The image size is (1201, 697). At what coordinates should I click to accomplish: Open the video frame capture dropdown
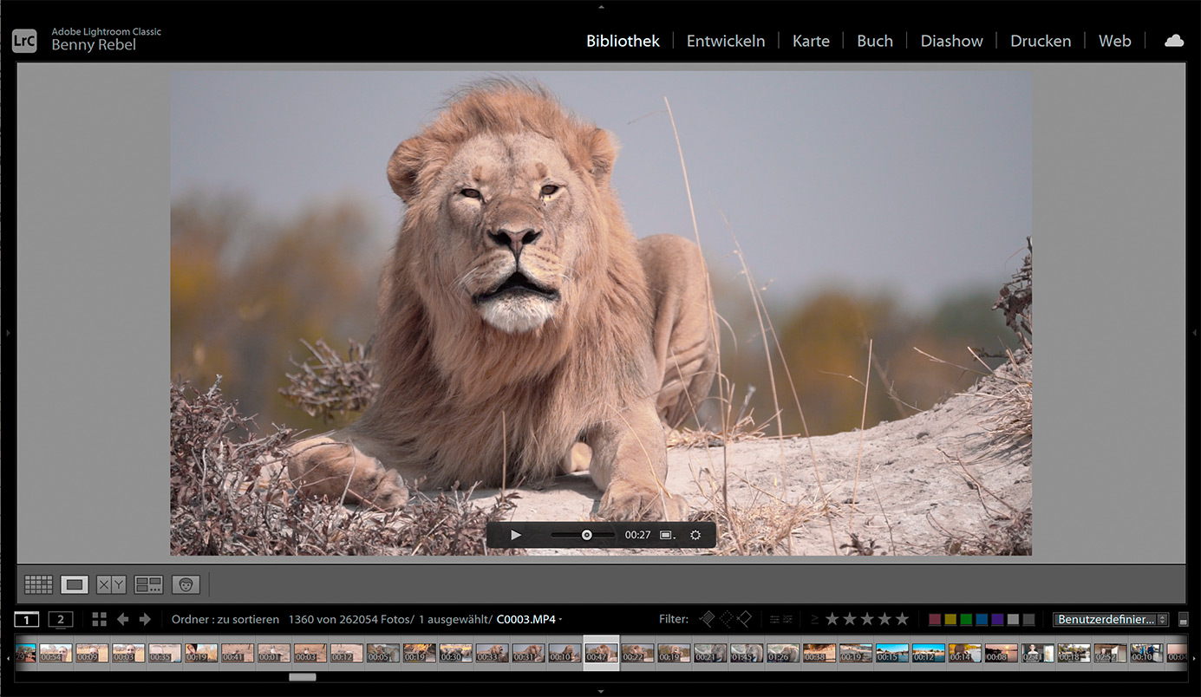pos(667,535)
